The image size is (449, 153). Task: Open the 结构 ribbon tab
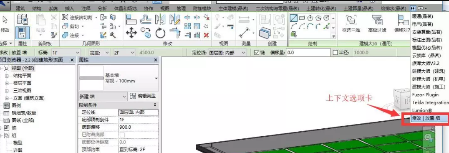37,8
